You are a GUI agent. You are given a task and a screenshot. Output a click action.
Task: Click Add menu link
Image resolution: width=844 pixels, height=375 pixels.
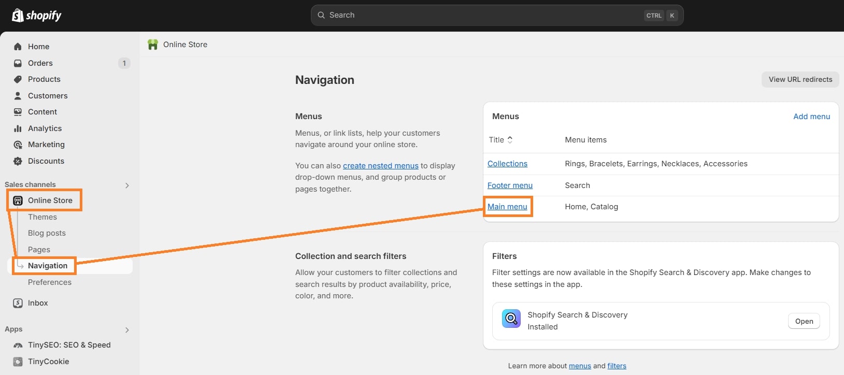coord(811,117)
